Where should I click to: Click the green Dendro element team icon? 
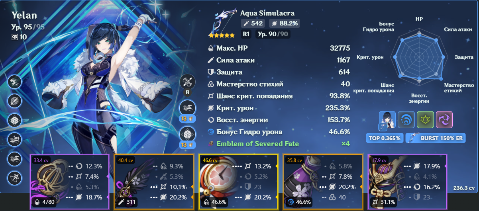click(x=425, y=119)
